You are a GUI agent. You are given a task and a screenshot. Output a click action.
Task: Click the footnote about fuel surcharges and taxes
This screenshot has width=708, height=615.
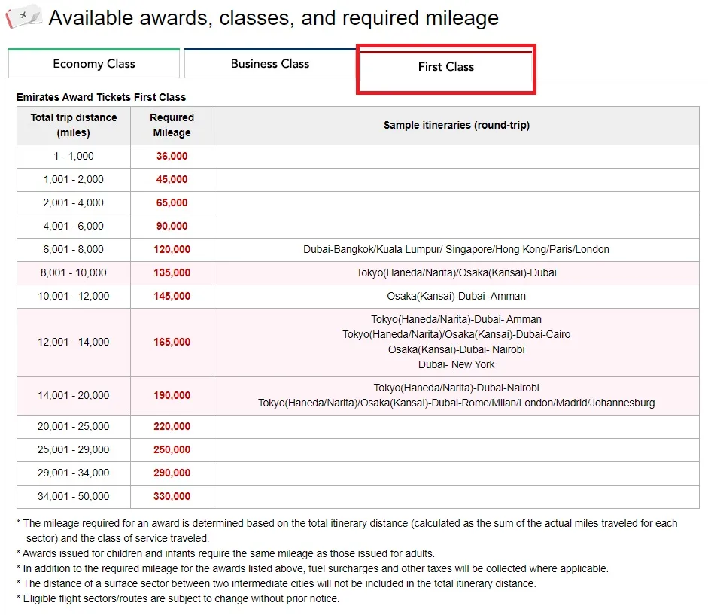pos(312,568)
